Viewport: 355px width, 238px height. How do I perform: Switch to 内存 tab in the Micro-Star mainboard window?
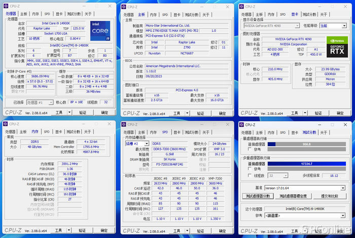pos(153,15)
